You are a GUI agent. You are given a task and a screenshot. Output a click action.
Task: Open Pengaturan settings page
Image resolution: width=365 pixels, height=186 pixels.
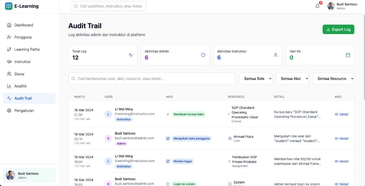point(29,110)
